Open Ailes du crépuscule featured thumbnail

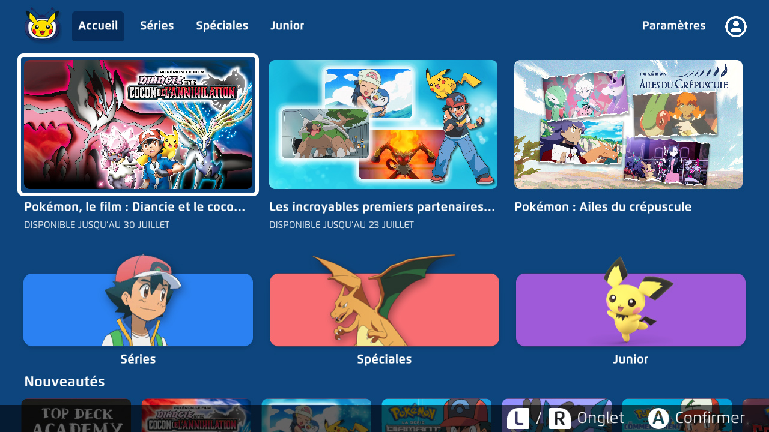point(628,125)
